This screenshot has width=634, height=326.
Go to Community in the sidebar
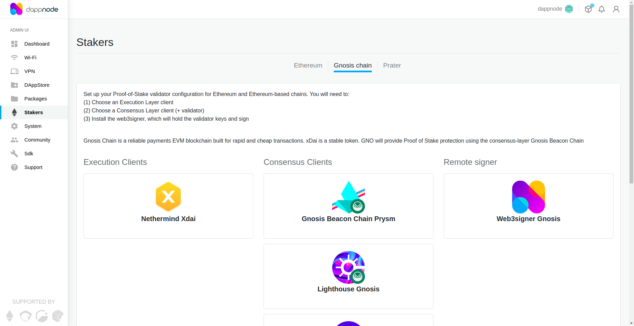(x=34, y=140)
